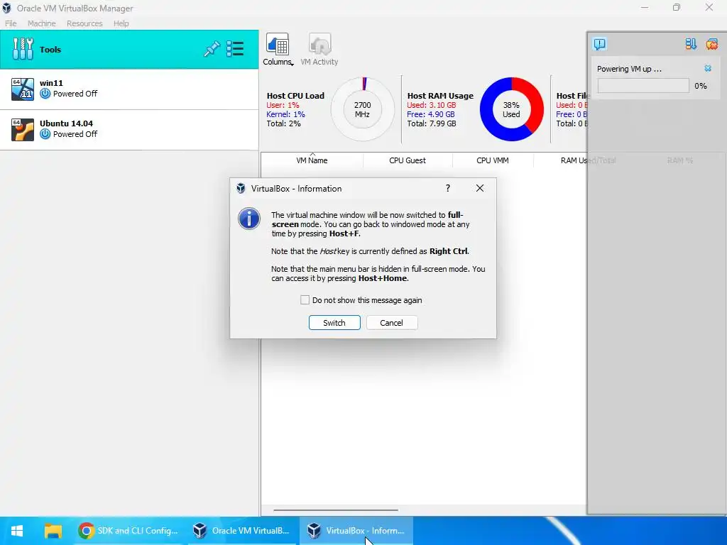727x545 pixels.
Task: Click the horizontal scrollbar below the VM table
Action: tap(336, 510)
